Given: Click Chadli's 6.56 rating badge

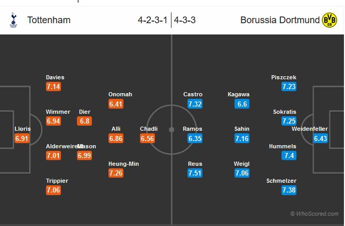Looking at the screenshot, I should coord(148,138).
